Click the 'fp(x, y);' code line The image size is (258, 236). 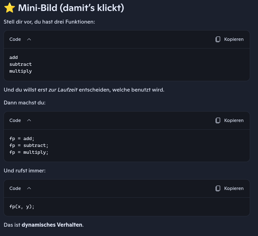pos(22,207)
